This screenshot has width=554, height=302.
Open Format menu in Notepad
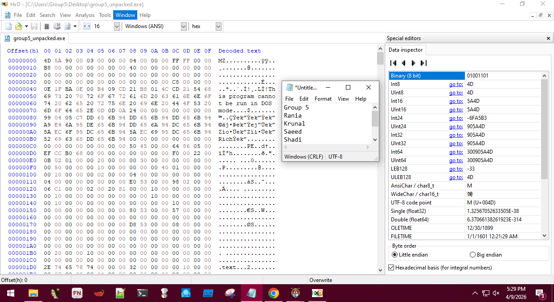pyautogui.click(x=323, y=99)
